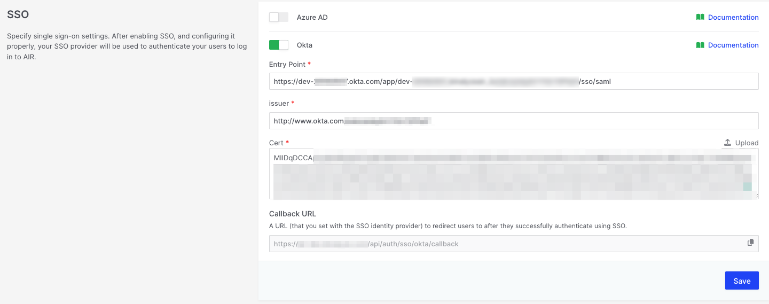Click the Callback URL heading
This screenshot has width=769, height=304.
click(293, 214)
